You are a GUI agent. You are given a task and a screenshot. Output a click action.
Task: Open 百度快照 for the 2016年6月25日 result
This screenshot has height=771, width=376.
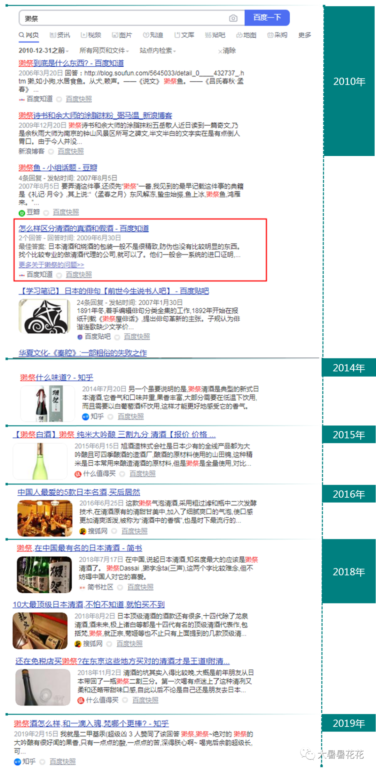click(134, 531)
